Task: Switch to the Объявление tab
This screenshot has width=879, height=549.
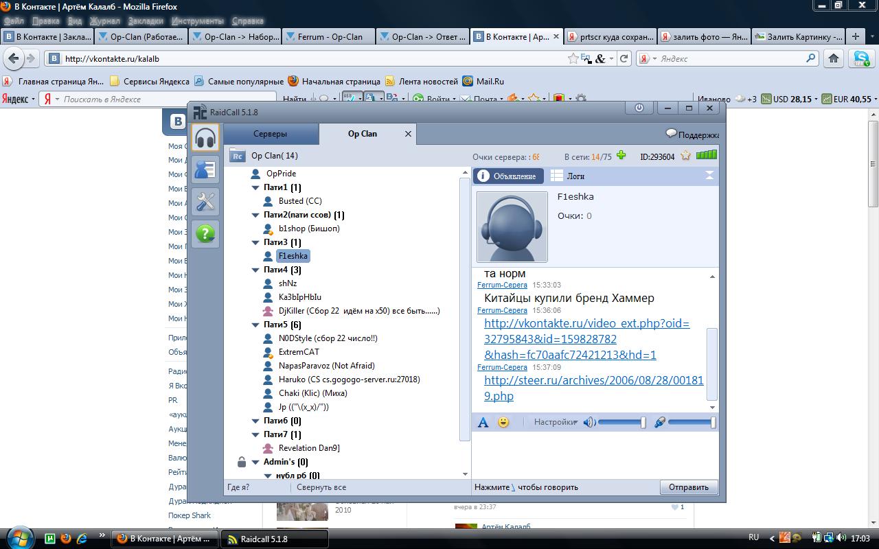Action: pyautogui.click(x=509, y=176)
